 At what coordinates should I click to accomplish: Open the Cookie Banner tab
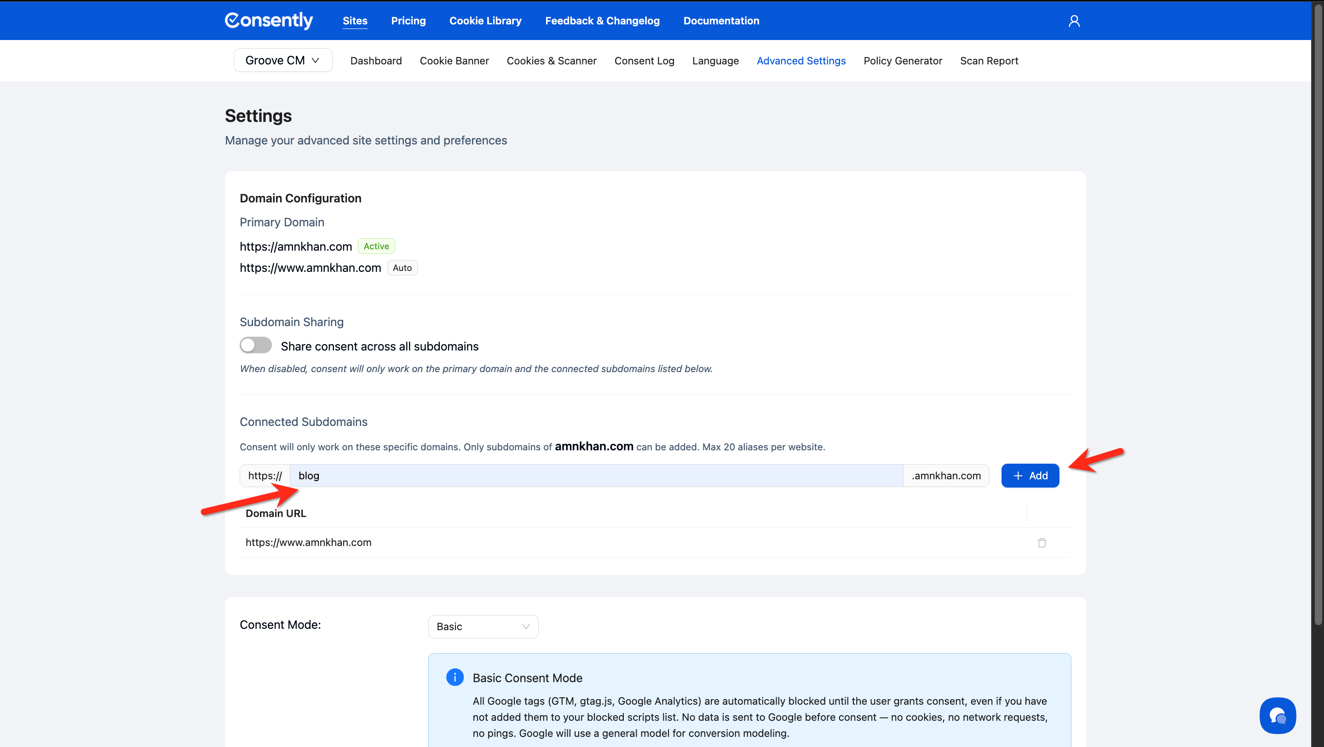pyautogui.click(x=454, y=61)
